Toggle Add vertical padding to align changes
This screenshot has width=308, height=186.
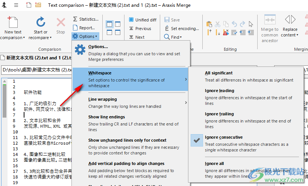[130, 170]
